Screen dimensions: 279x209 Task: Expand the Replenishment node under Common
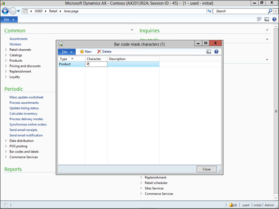(6, 72)
